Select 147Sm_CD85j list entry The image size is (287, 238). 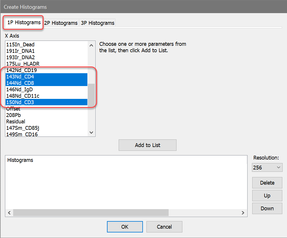pos(23,128)
